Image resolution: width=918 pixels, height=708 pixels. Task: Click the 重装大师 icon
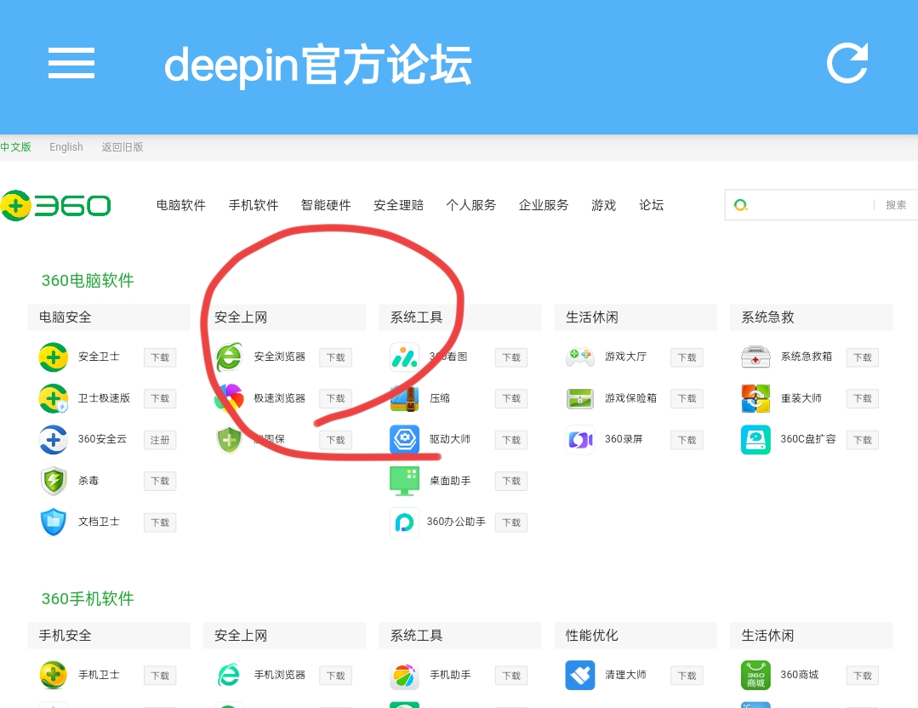coord(755,398)
